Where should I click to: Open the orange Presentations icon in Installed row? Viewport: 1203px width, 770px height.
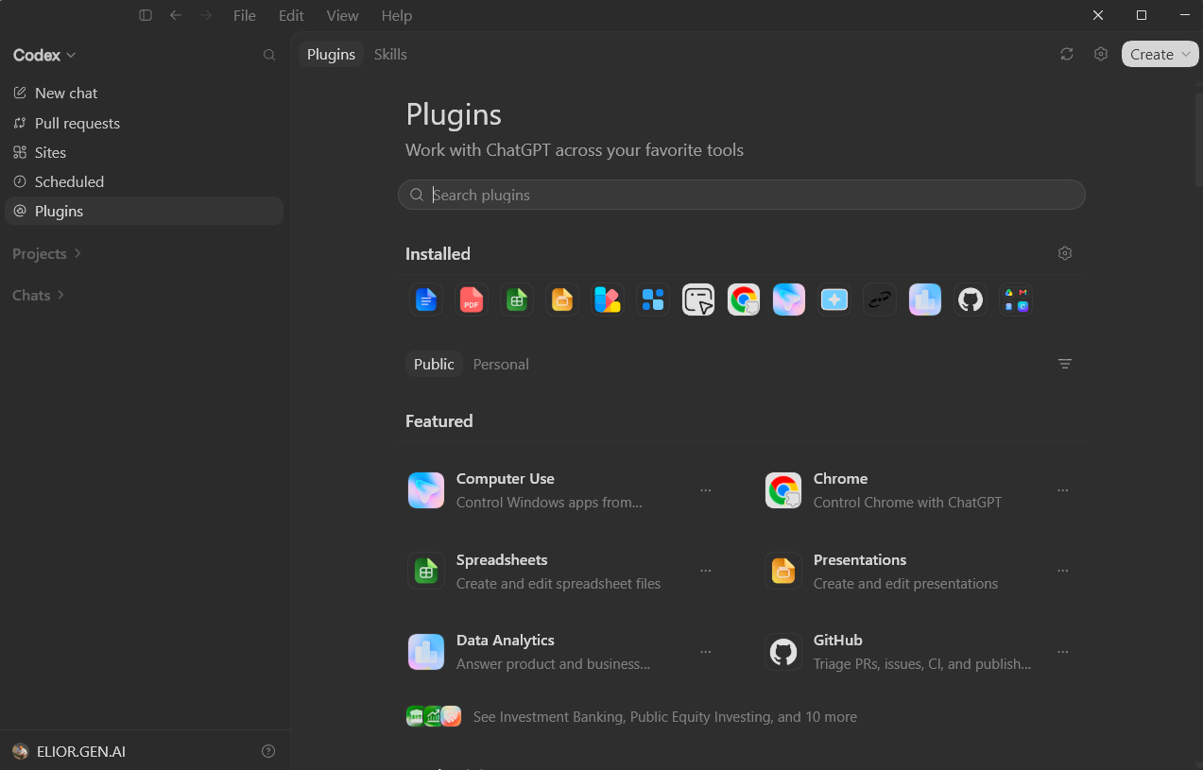pyautogui.click(x=562, y=300)
